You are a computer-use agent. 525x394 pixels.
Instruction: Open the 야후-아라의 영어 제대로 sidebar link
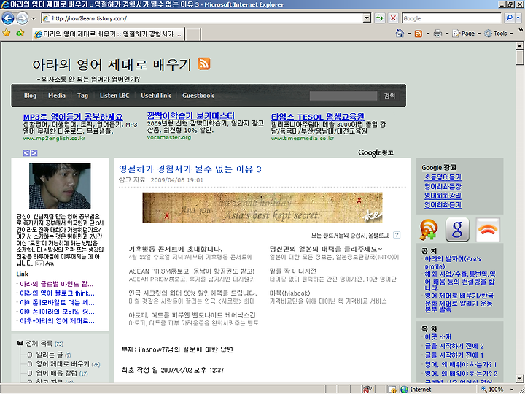tap(57, 320)
